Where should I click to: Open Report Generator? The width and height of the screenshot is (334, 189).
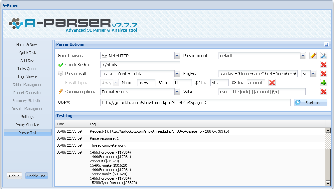(28, 93)
